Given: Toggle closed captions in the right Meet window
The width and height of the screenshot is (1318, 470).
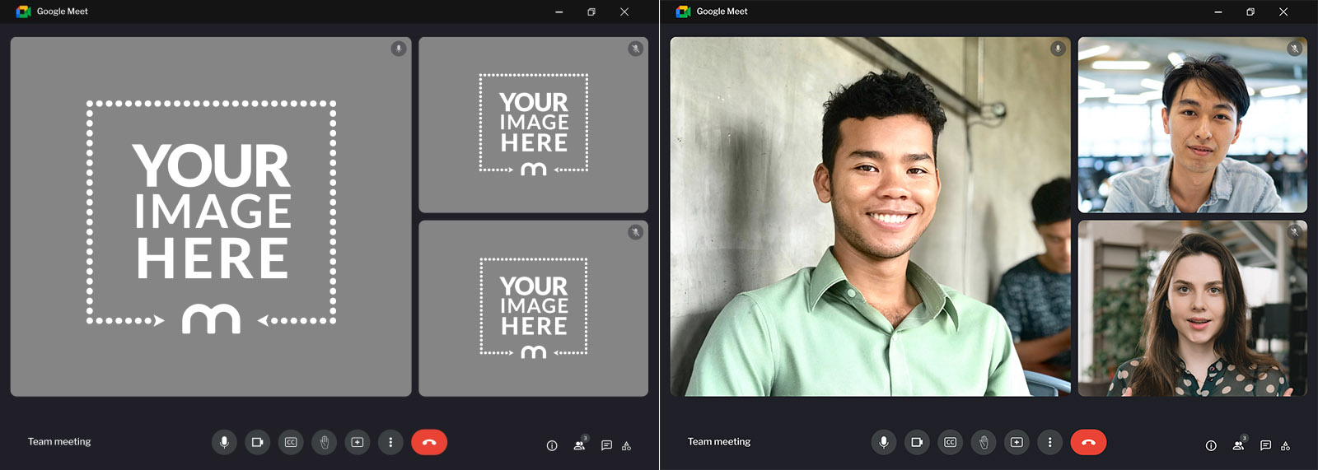Looking at the screenshot, I should coord(950,442).
